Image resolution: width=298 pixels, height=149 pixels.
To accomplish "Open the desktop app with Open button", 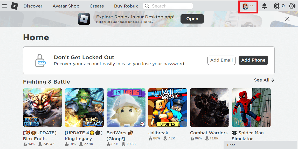I will tap(192, 19).
